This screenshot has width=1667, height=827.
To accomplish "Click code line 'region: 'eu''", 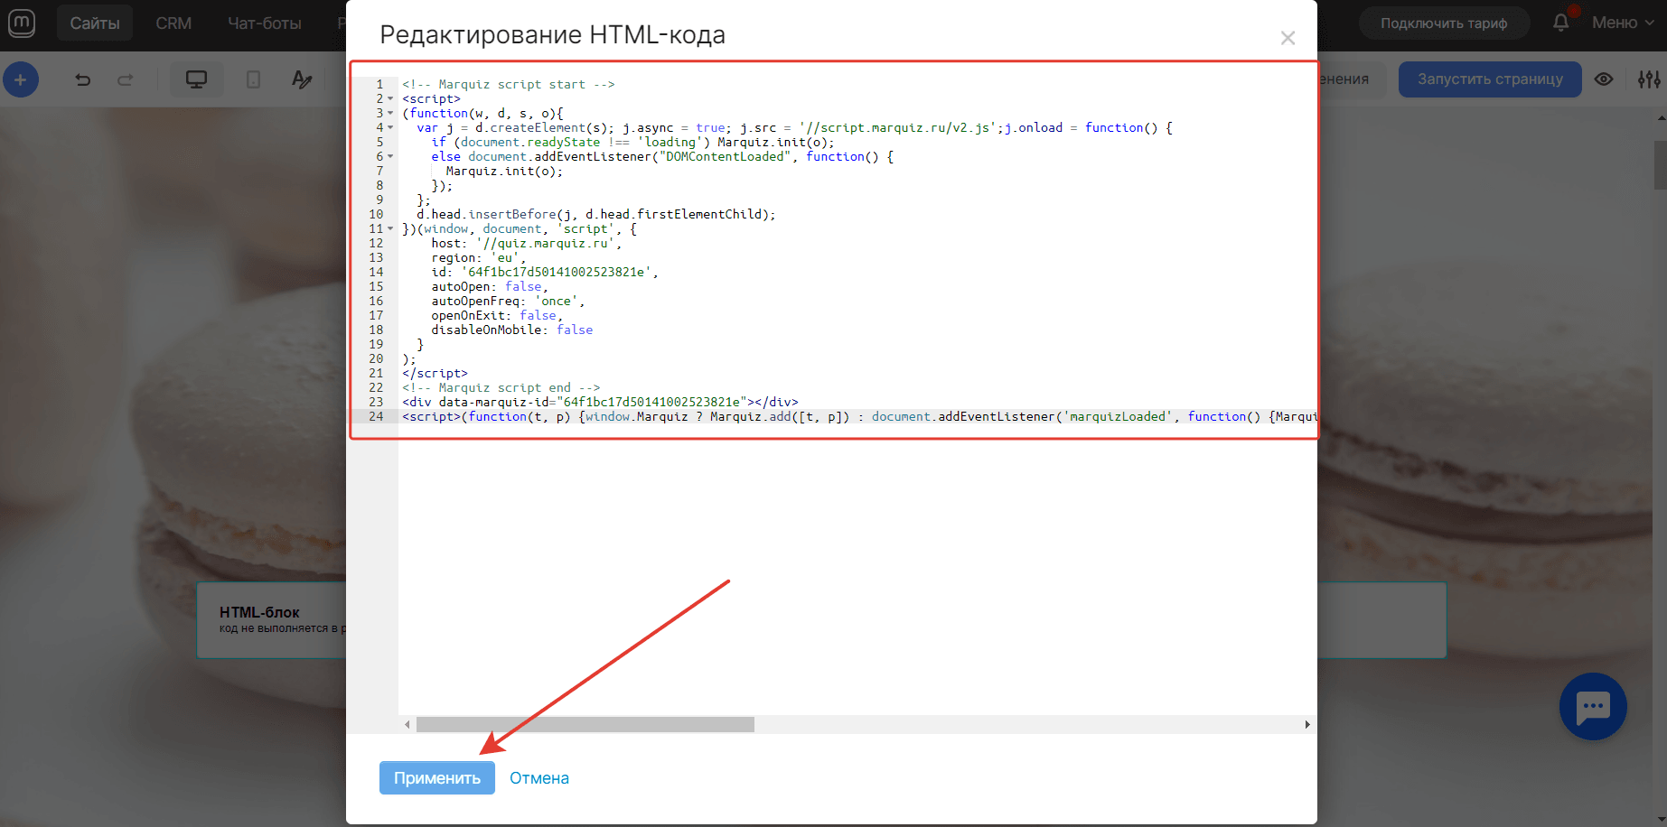I will pos(479,258).
